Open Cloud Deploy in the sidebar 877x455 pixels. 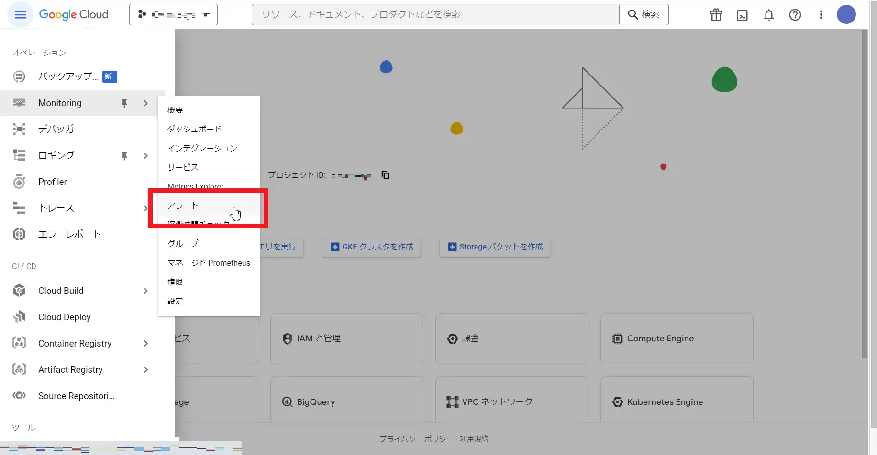pyautogui.click(x=65, y=317)
